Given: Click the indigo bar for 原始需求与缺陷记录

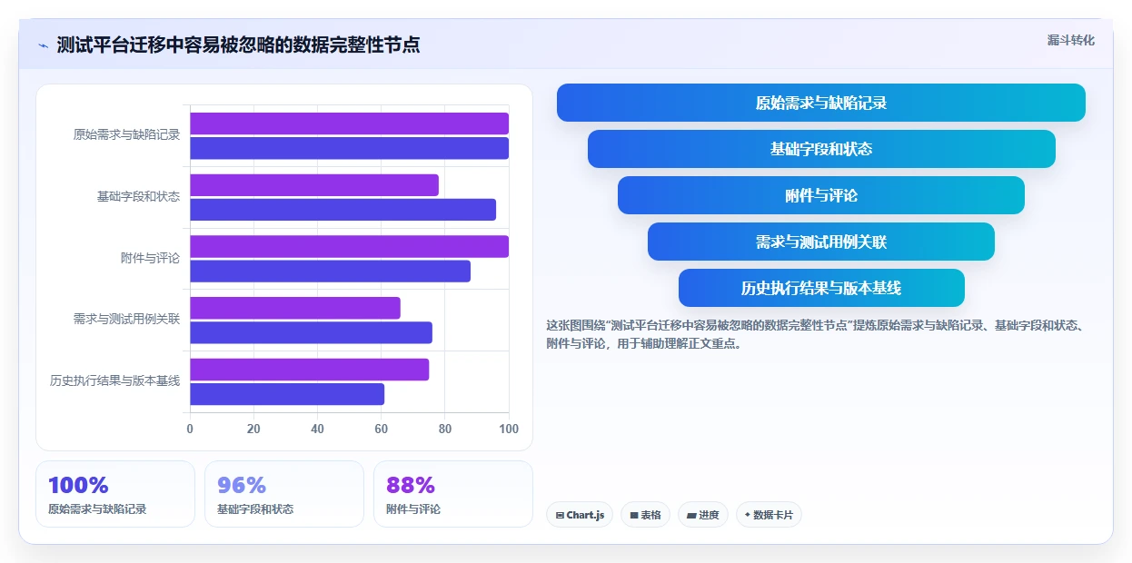Looking at the screenshot, I should click(x=349, y=148).
